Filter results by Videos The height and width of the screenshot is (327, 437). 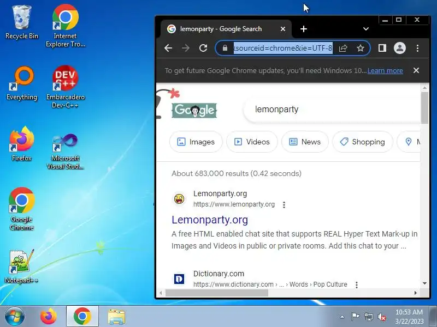252,142
